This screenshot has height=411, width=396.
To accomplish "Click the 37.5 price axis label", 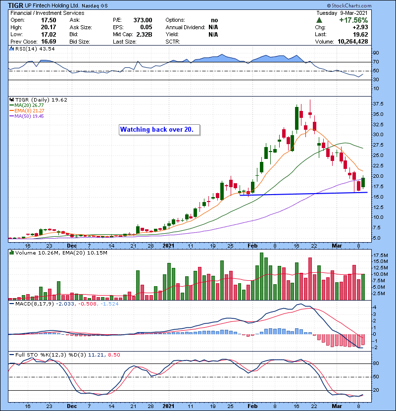I will [378, 104].
